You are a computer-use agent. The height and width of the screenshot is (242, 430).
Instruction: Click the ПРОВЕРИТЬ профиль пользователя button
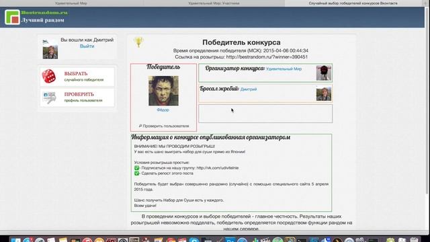[x=77, y=97]
